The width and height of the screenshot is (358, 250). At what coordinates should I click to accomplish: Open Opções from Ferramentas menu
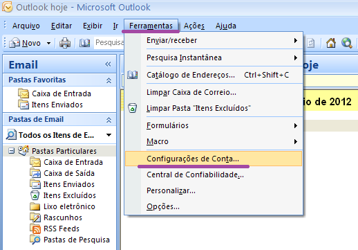pos(214,206)
